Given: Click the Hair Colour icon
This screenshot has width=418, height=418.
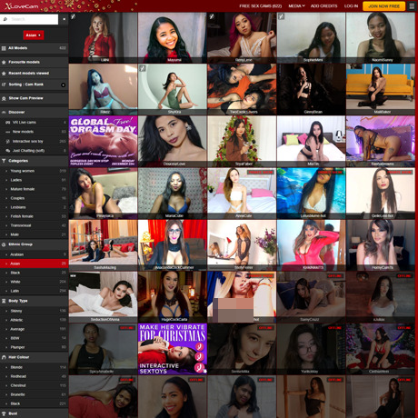Looking at the screenshot, I should click(4, 357).
